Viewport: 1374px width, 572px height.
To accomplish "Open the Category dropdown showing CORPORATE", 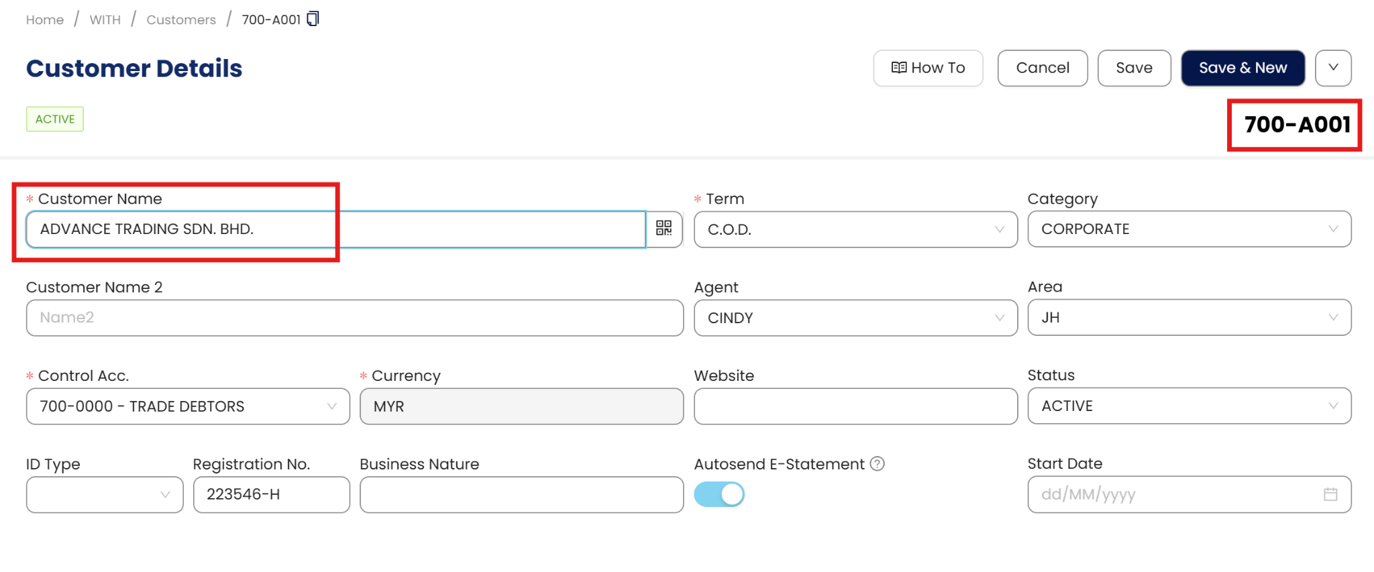I will [1189, 229].
